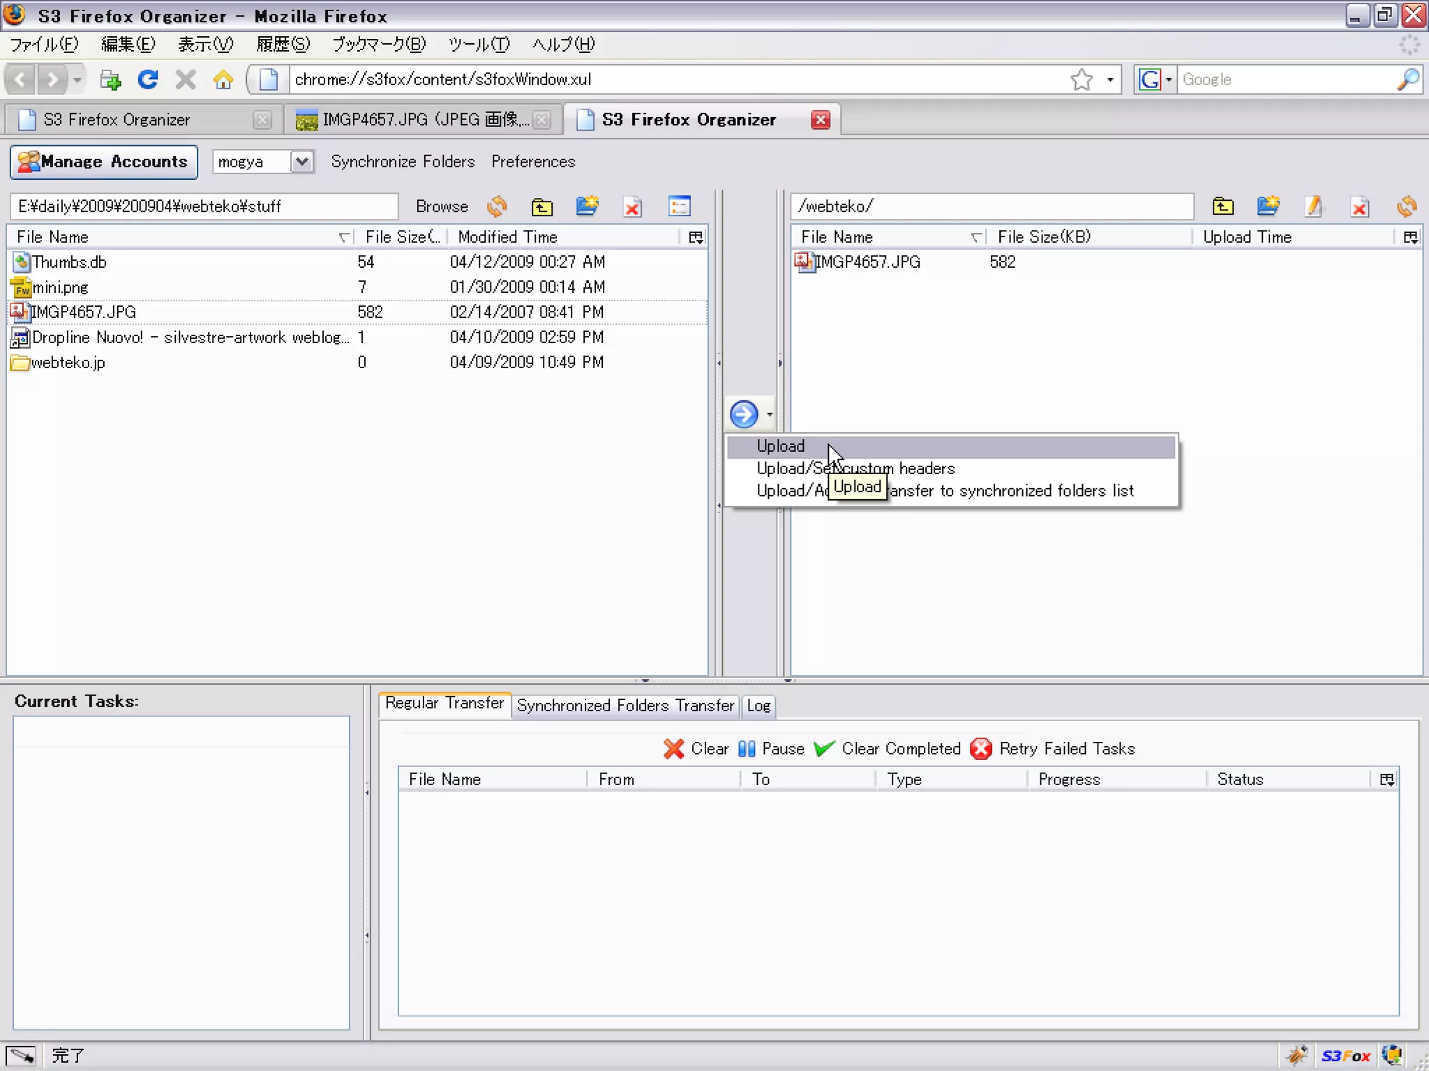
Task: Choose Upload/Set custom headers option
Action: [x=951, y=469]
